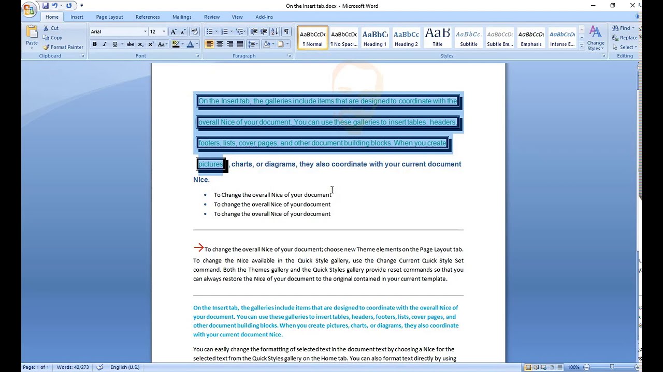Click the text highlight color button
663x372 pixels.
176,44
